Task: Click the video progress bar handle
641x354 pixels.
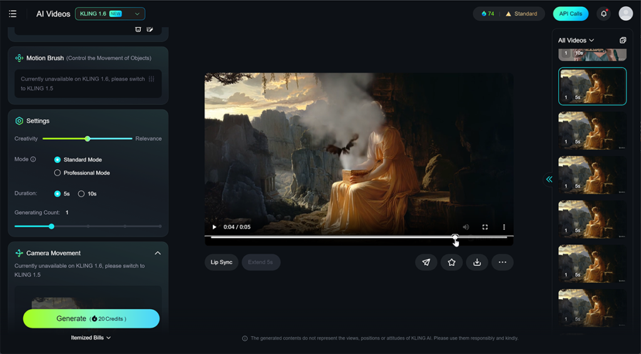Action: tap(455, 237)
